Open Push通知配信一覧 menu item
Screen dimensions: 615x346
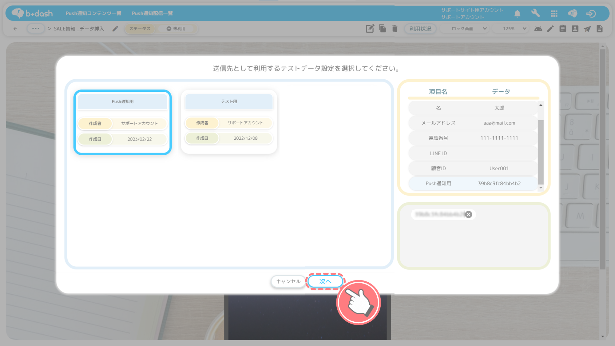(x=152, y=14)
